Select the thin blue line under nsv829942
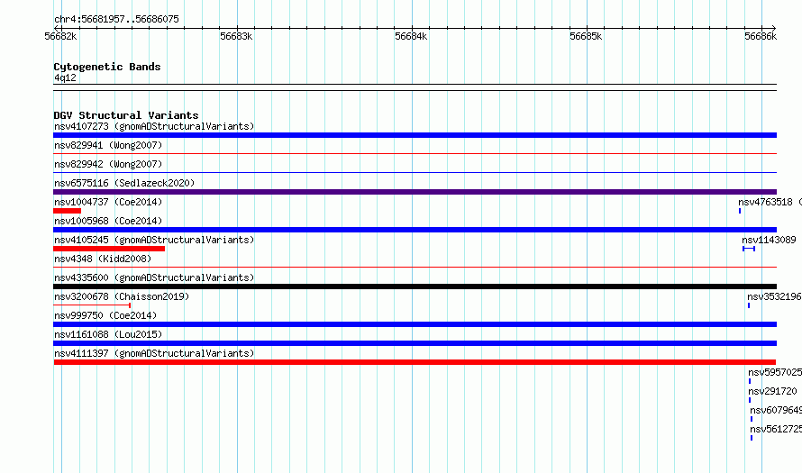Image resolution: width=802 pixels, height=473 pixels. (x=415, y=172)
